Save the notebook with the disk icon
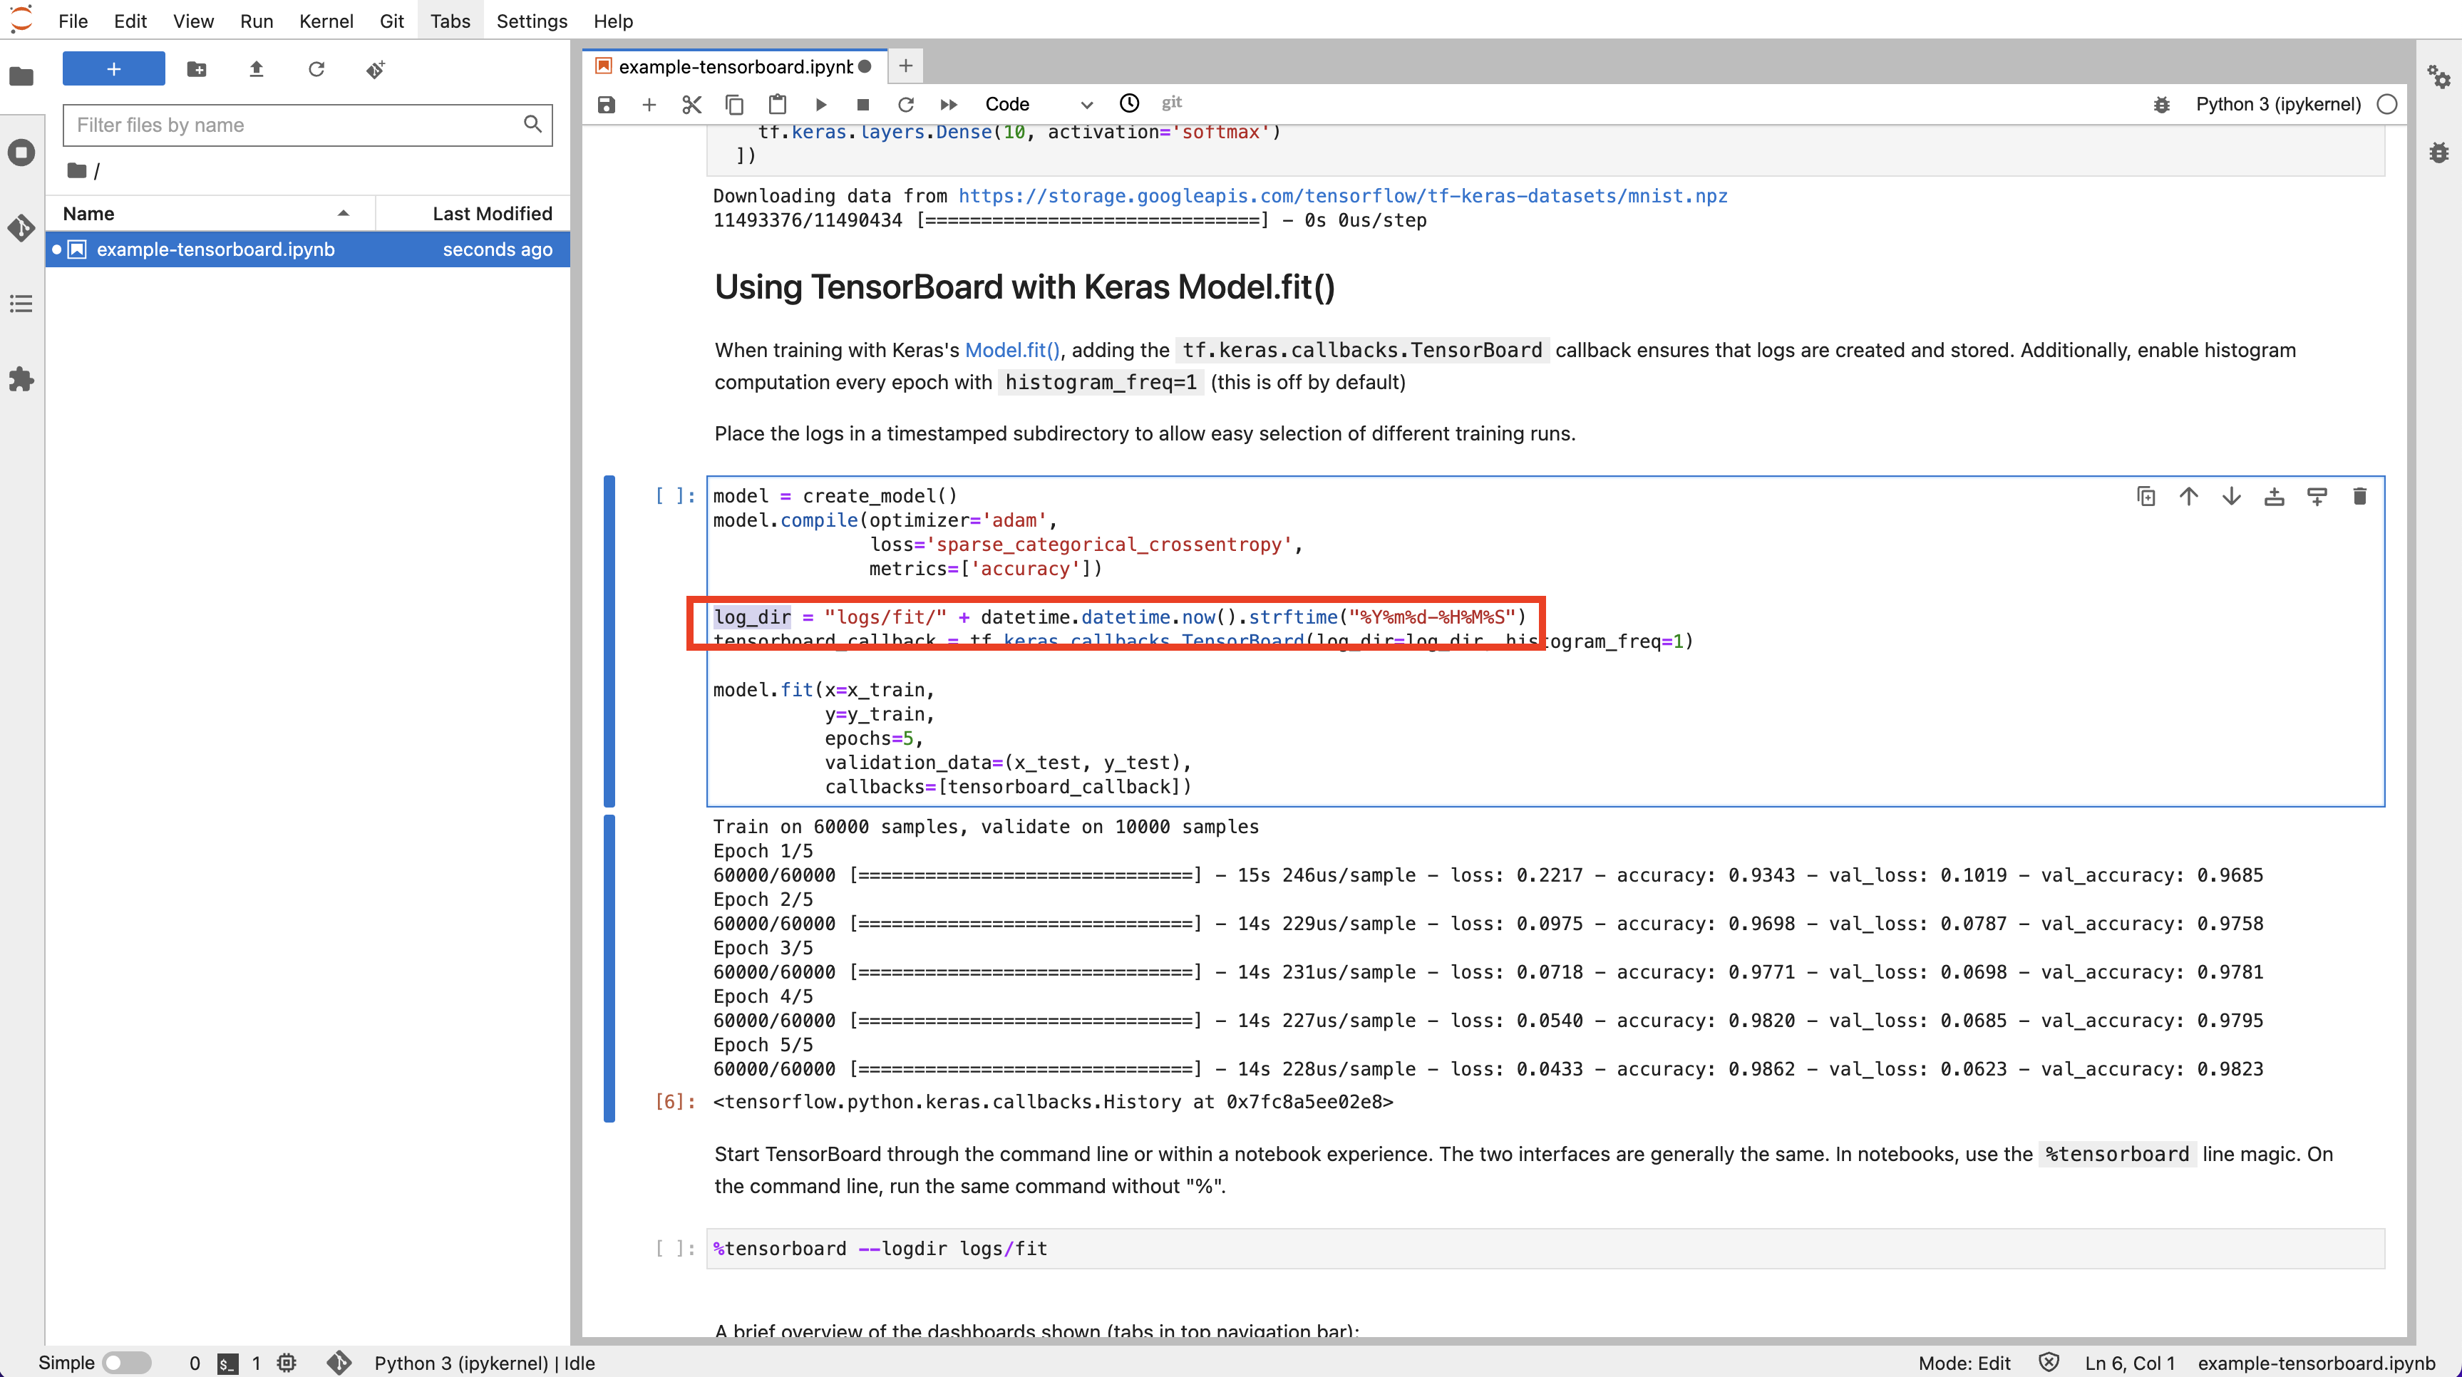Viewport: 2462px width, 1377px height. pos(606,104)
